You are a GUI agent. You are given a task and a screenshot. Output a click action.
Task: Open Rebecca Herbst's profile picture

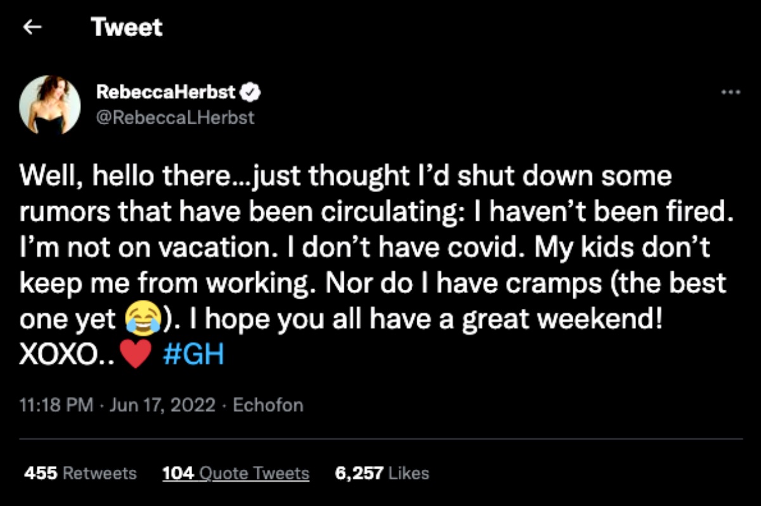[50, 105]
